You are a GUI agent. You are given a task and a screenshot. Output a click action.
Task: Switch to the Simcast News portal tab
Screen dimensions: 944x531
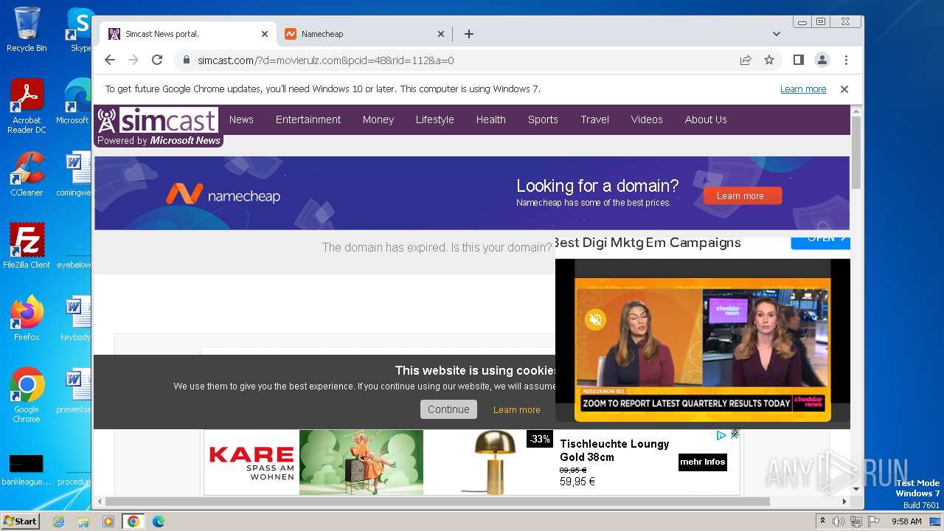tap(188, 34)
